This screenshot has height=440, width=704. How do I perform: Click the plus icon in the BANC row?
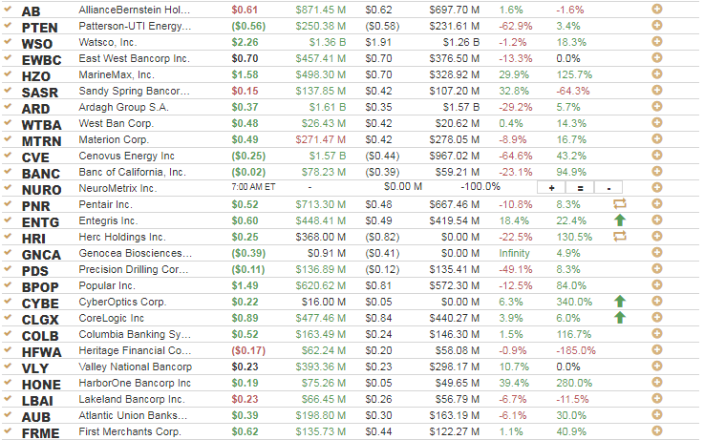(x=657, y=172)
